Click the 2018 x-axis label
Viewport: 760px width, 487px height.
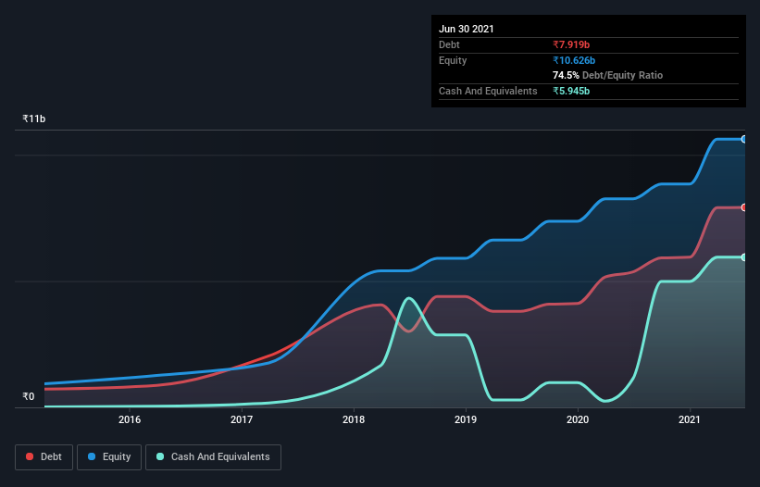pyautogui.click(x=354, y=419)
